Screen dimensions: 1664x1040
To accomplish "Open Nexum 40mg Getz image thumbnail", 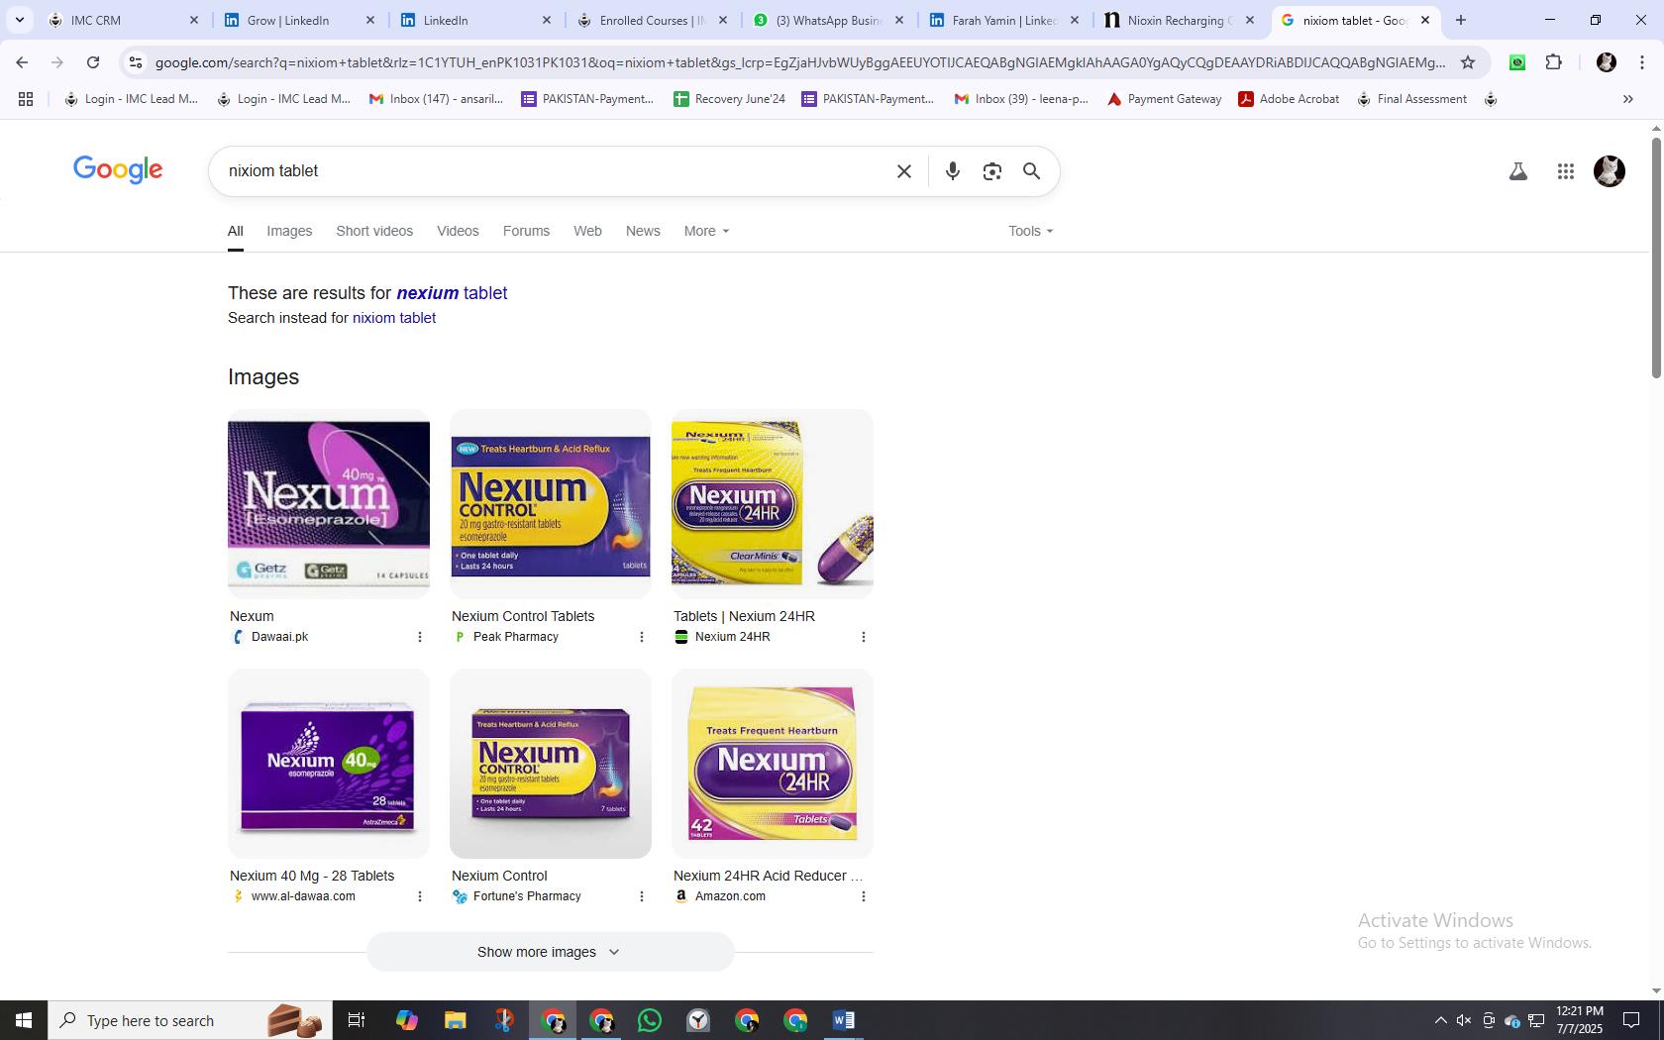I will [x=329, y=504].
